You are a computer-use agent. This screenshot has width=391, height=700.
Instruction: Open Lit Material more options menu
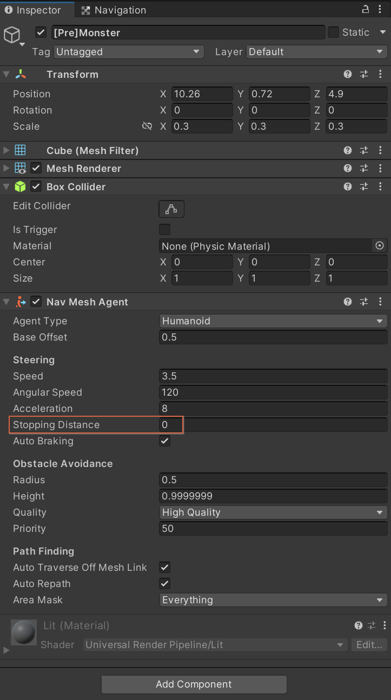383,626
